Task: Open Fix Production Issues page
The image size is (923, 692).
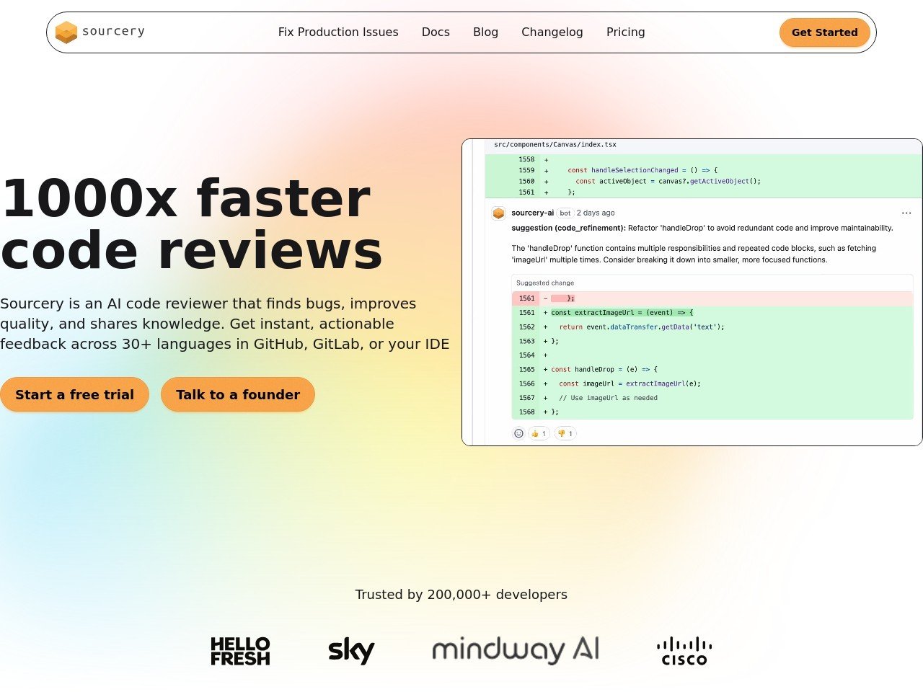Action: (338, 32)
